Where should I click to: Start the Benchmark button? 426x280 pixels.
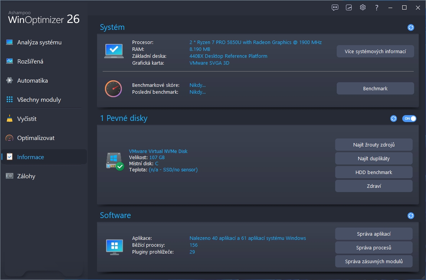click(375, 88)
